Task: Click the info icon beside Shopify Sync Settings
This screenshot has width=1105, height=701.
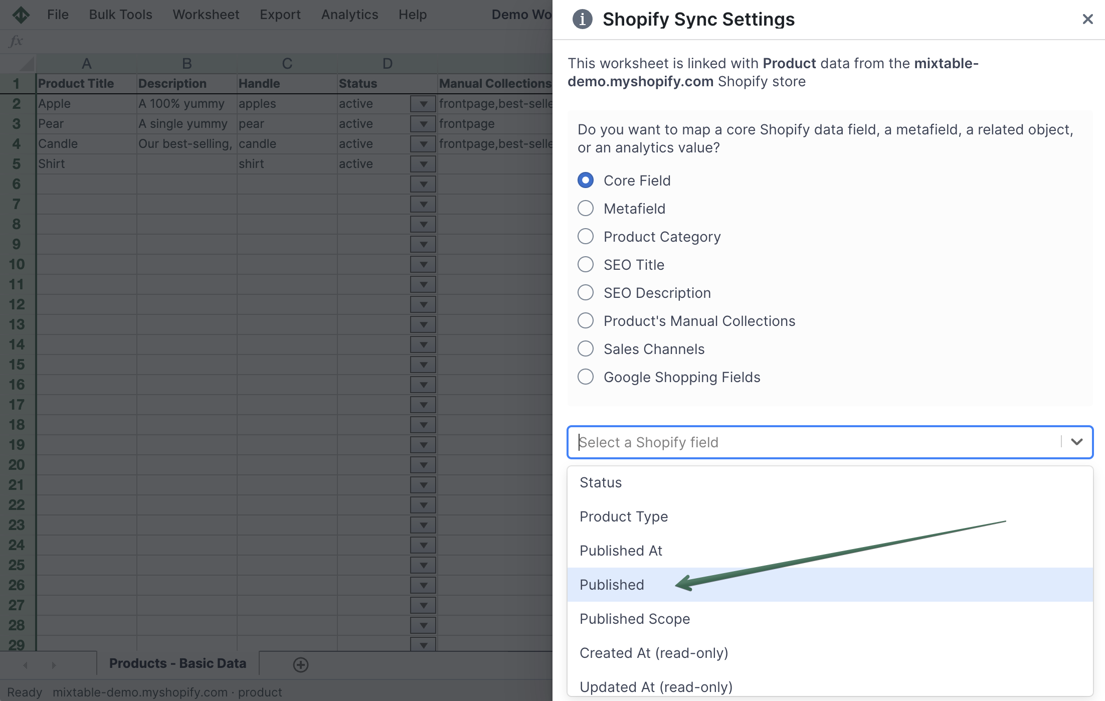Action: pyautogui.click(x=582, y=20)
